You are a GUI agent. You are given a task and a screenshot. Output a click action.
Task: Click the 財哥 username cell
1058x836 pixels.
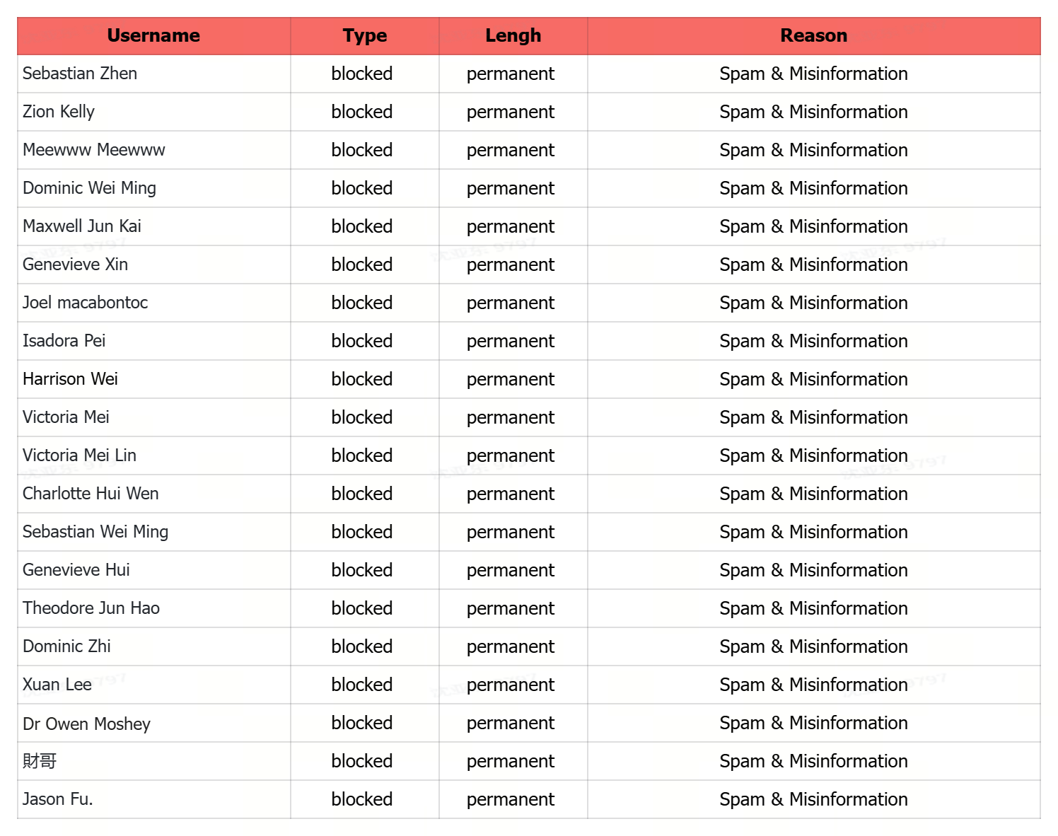(x=40, y=761)
